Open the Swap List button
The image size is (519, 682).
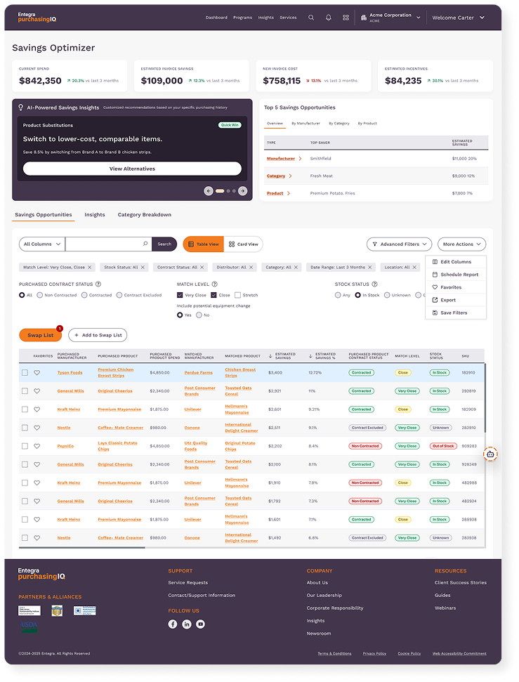coord(41,335)
